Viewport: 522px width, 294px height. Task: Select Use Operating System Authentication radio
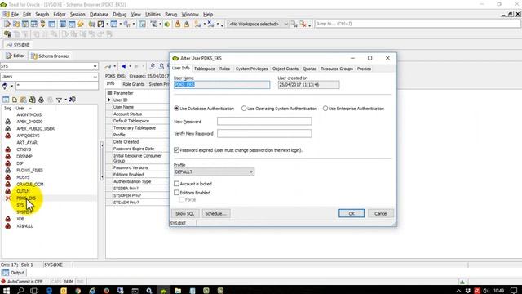point(244,109)
